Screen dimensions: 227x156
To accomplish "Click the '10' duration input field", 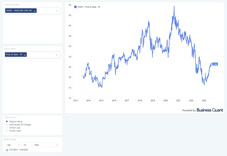I will [27, 145].
